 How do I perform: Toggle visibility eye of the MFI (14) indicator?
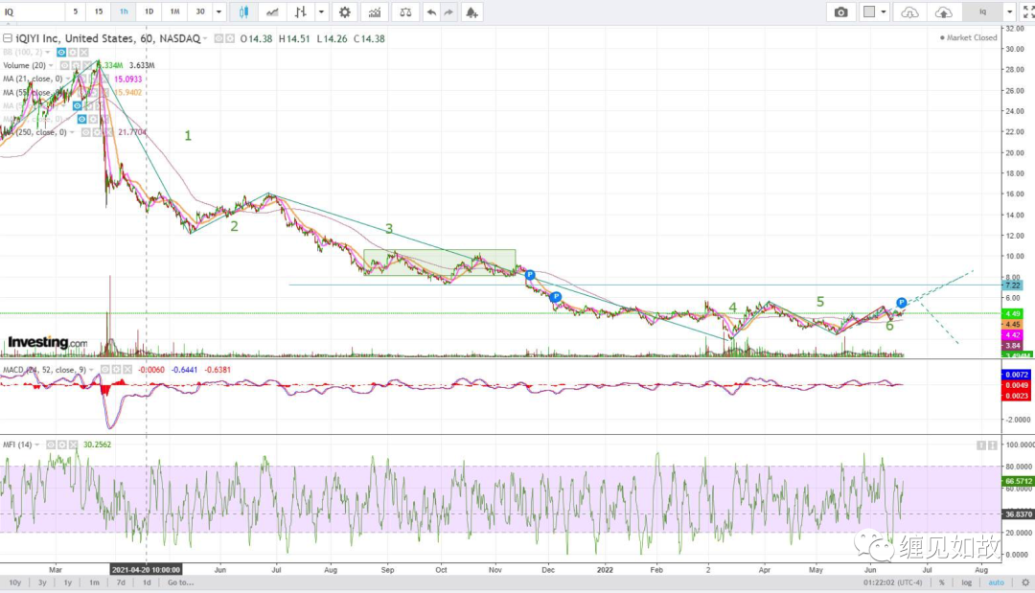pyautogui.click(x=51, y=445)
